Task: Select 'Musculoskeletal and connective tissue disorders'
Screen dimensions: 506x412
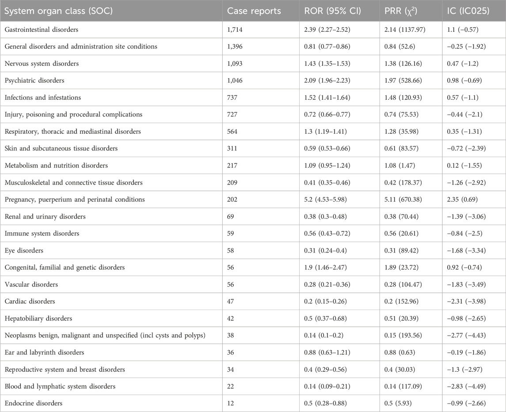Action: pyautogui.click(x=73, y=182)
